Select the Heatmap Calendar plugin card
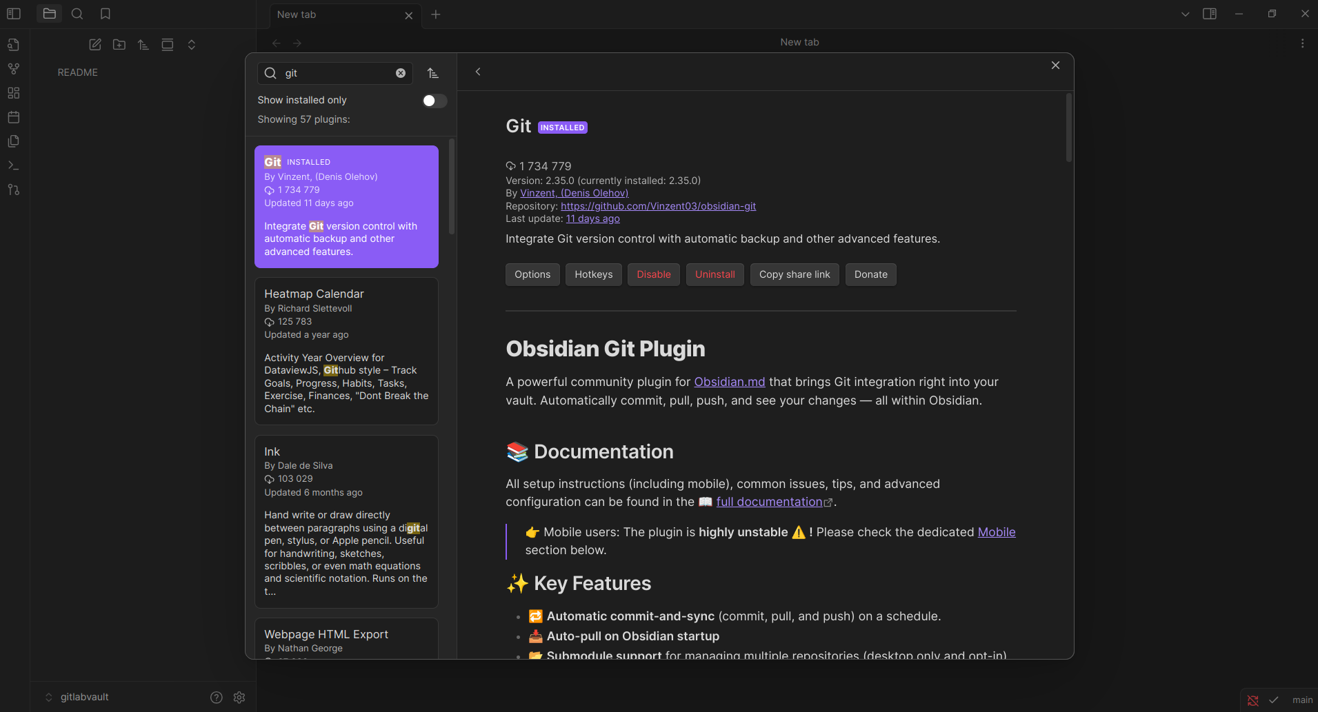Image resolution: width=1318 pixels, height=712 pixels. click(346, 352)
